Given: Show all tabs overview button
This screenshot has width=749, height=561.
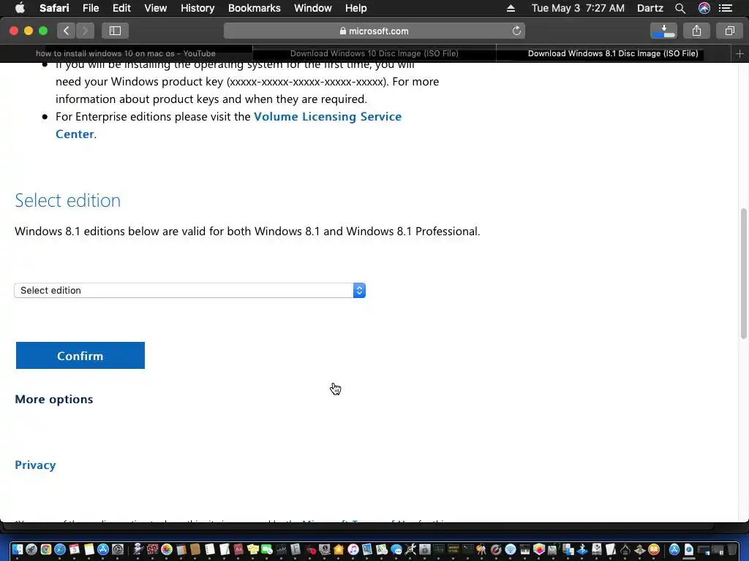Looking at the screenshot, I should [x=729, y=31].
